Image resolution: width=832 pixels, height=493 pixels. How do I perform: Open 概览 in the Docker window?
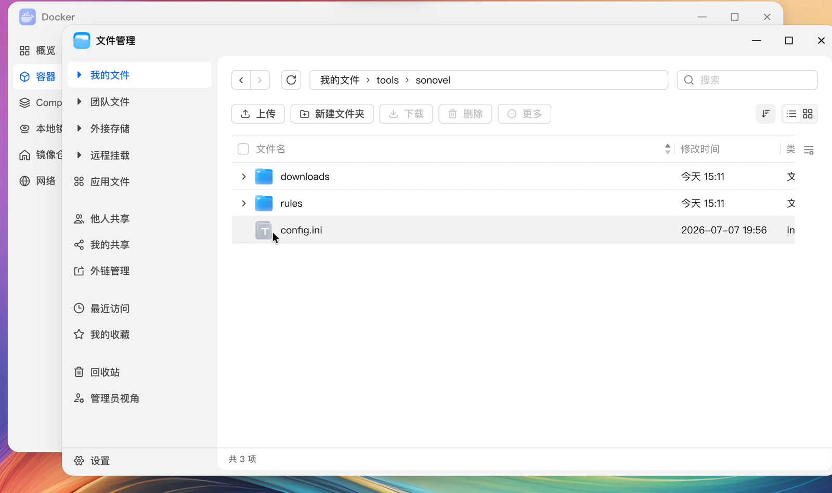tap(37, 50)
